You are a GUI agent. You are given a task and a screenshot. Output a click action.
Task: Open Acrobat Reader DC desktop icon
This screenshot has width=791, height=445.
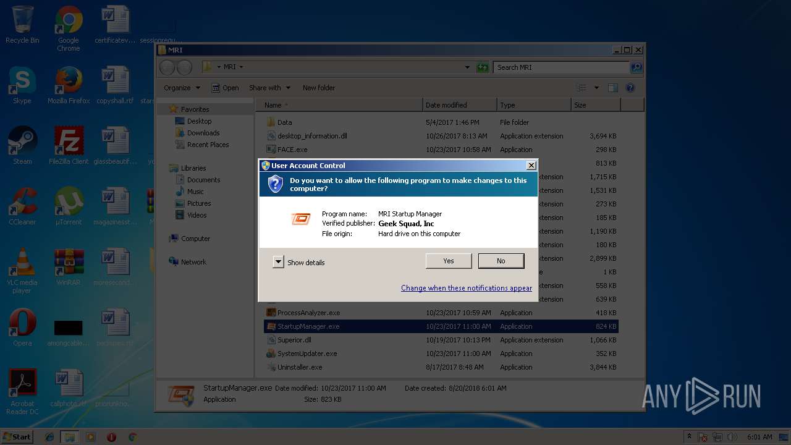(x=22, y=392)
